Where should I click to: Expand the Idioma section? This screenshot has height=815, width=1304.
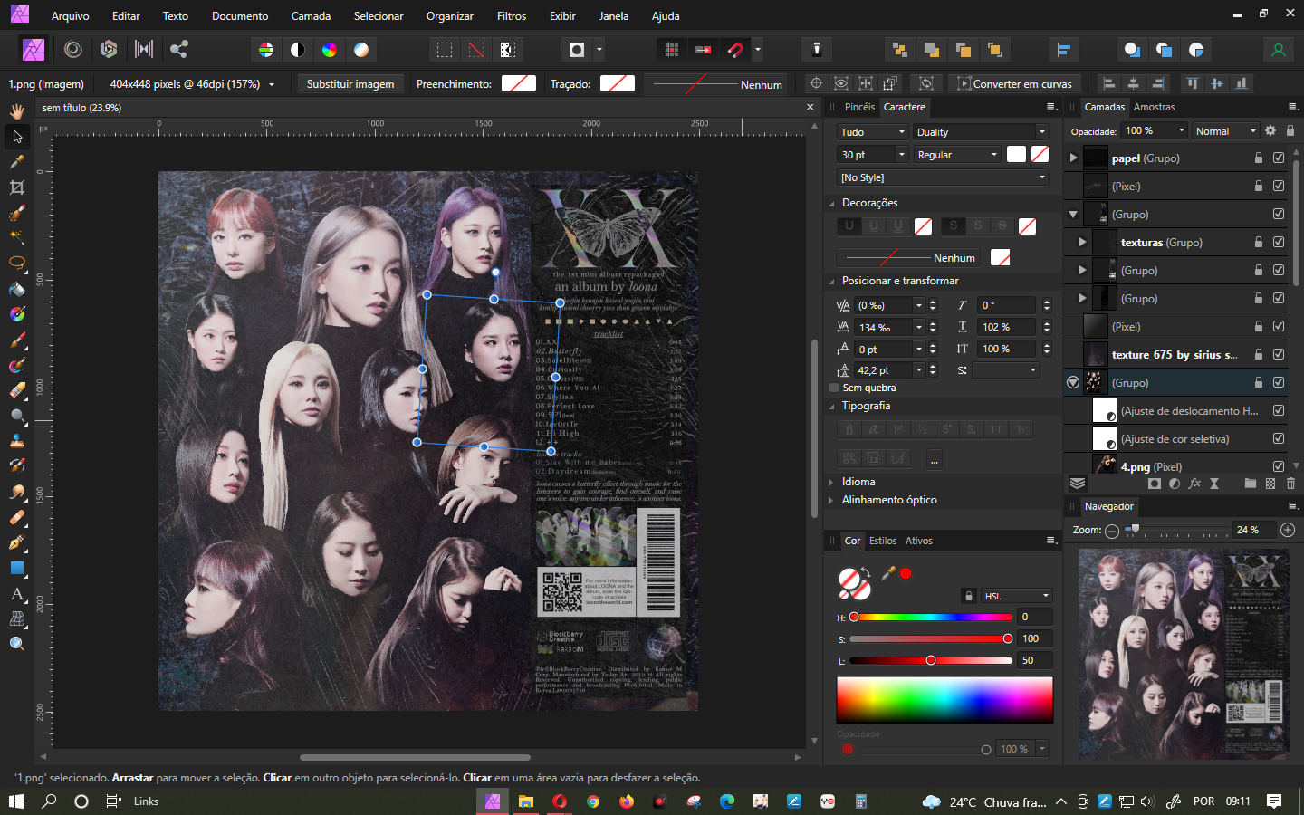[831, 482]
